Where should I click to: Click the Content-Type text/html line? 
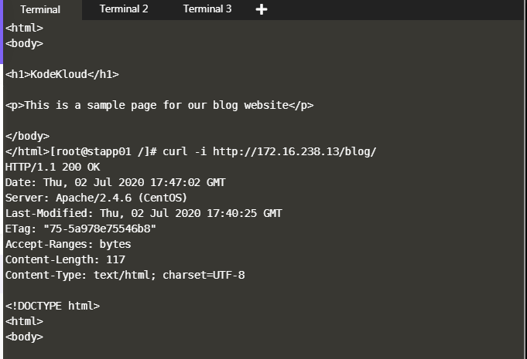(x=125, y=275)
